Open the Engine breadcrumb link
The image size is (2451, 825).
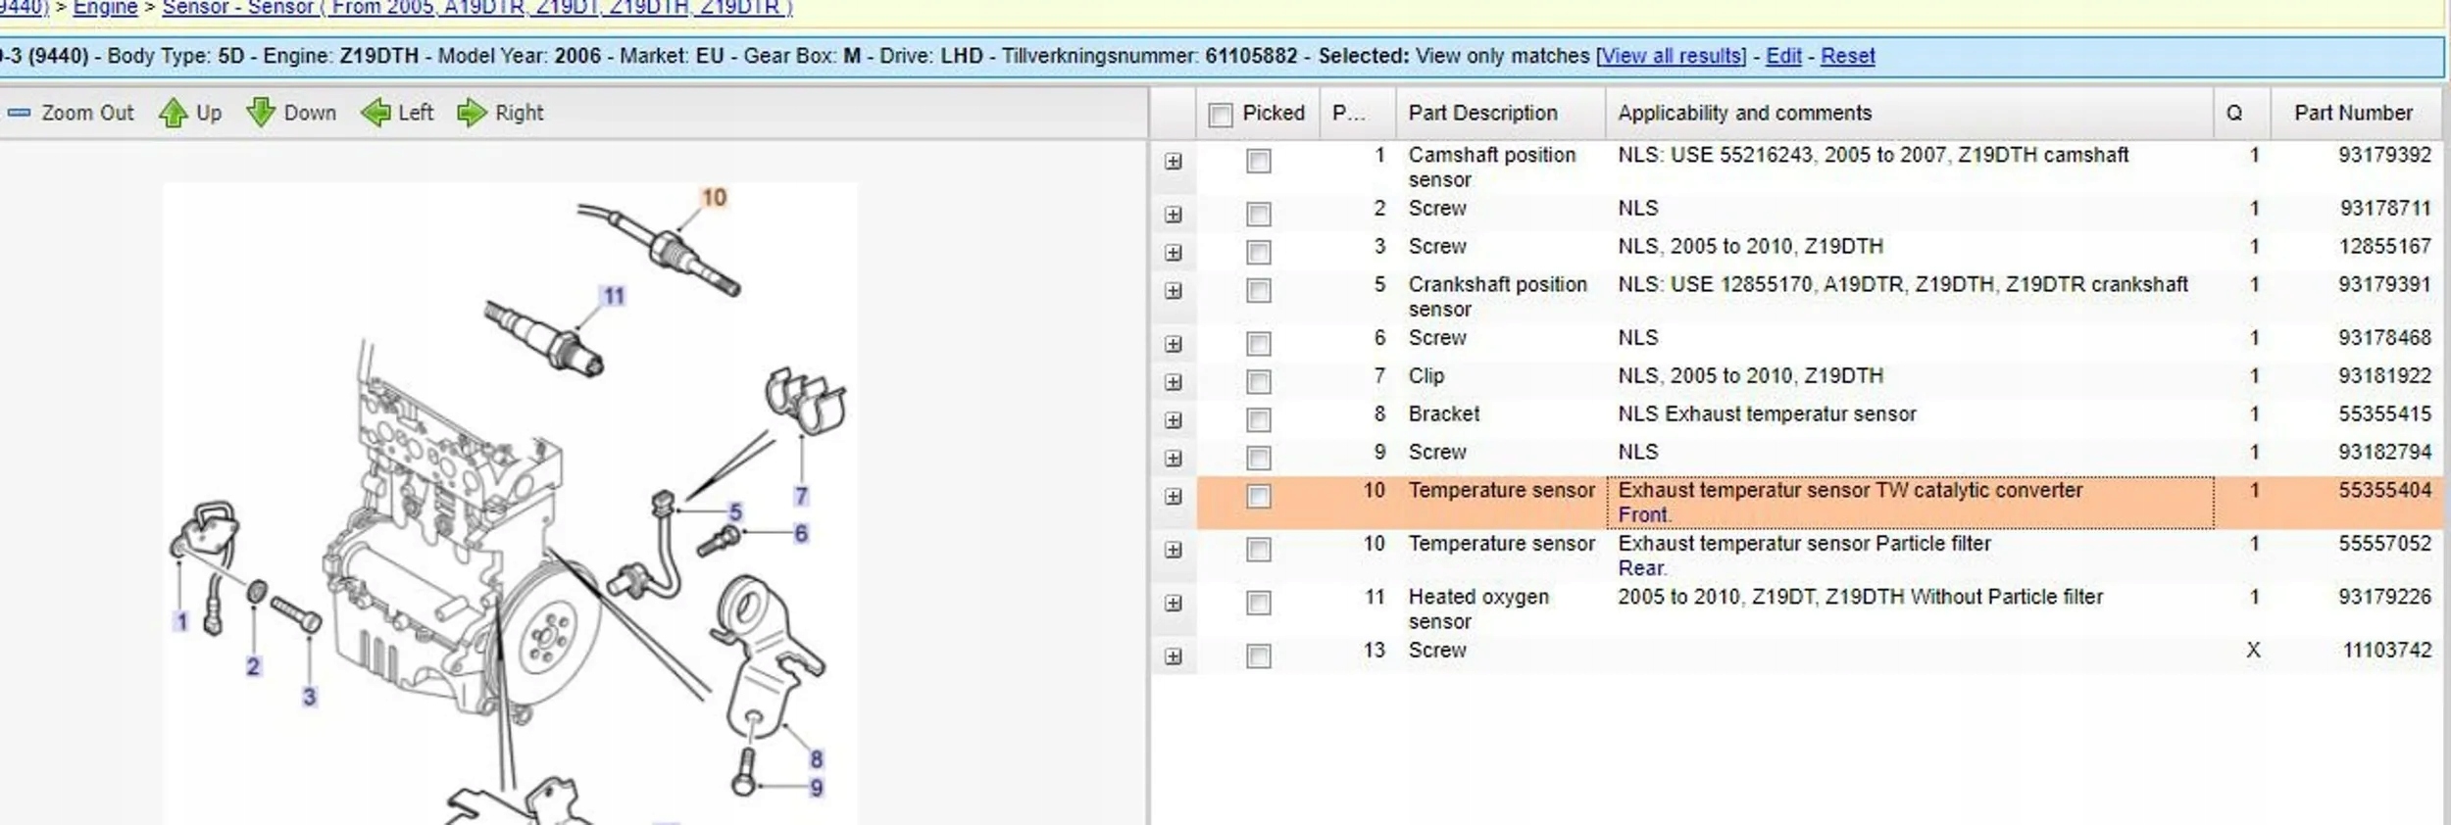pyautogui.click(x=106, y=8)
